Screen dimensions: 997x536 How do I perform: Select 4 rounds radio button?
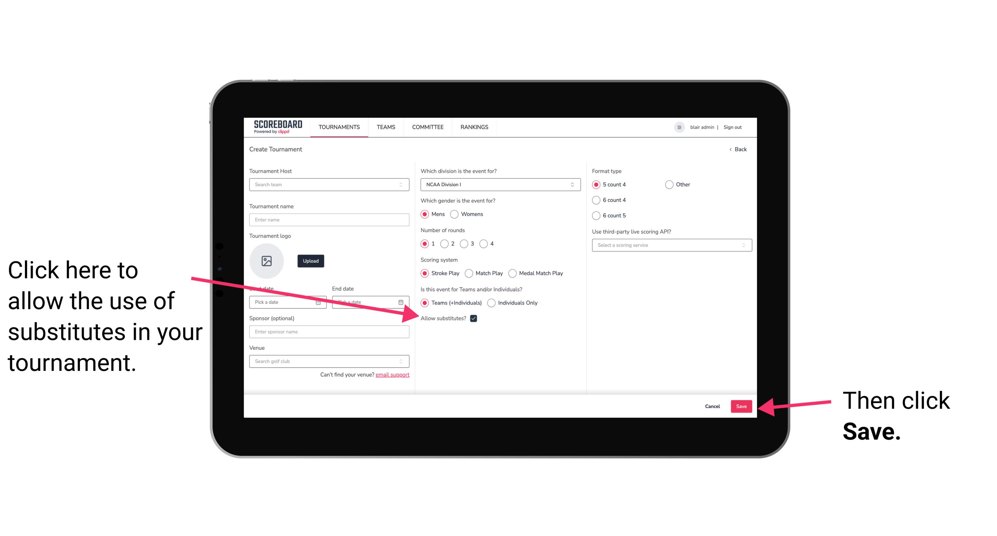pyautogui.click(x=483, y=244)
